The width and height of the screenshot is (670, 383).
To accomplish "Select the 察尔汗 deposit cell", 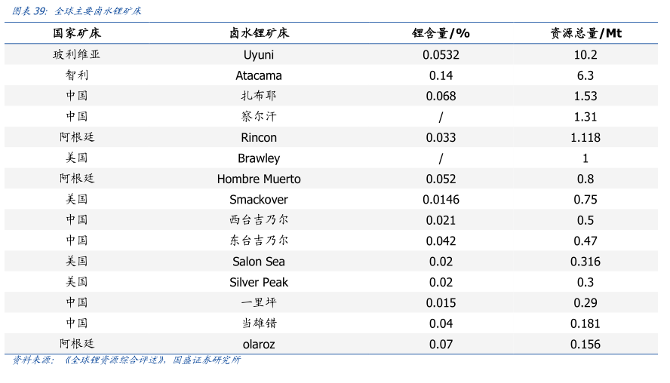I will coord(259,116).
